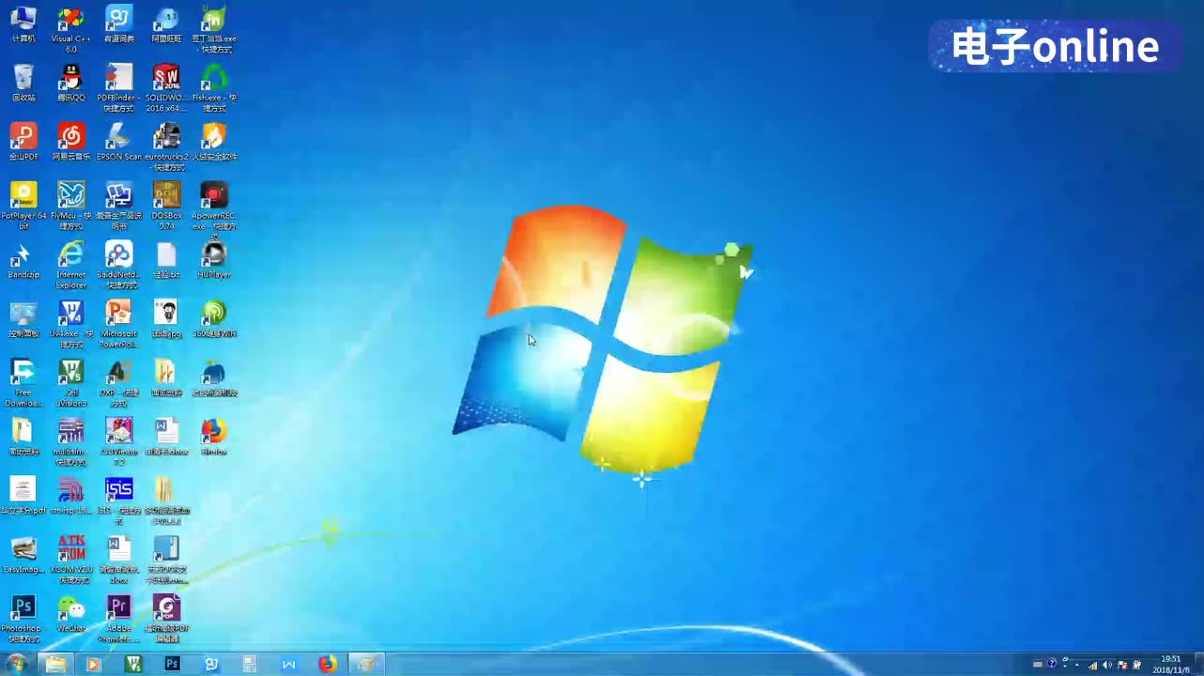
Task: Select the blank .txt file on the desktop
Action: [166, 261]
